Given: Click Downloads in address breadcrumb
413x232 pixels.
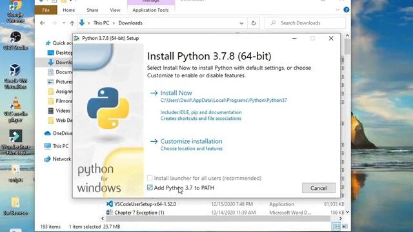Looking at the screenshot, I should click(130, 23).
